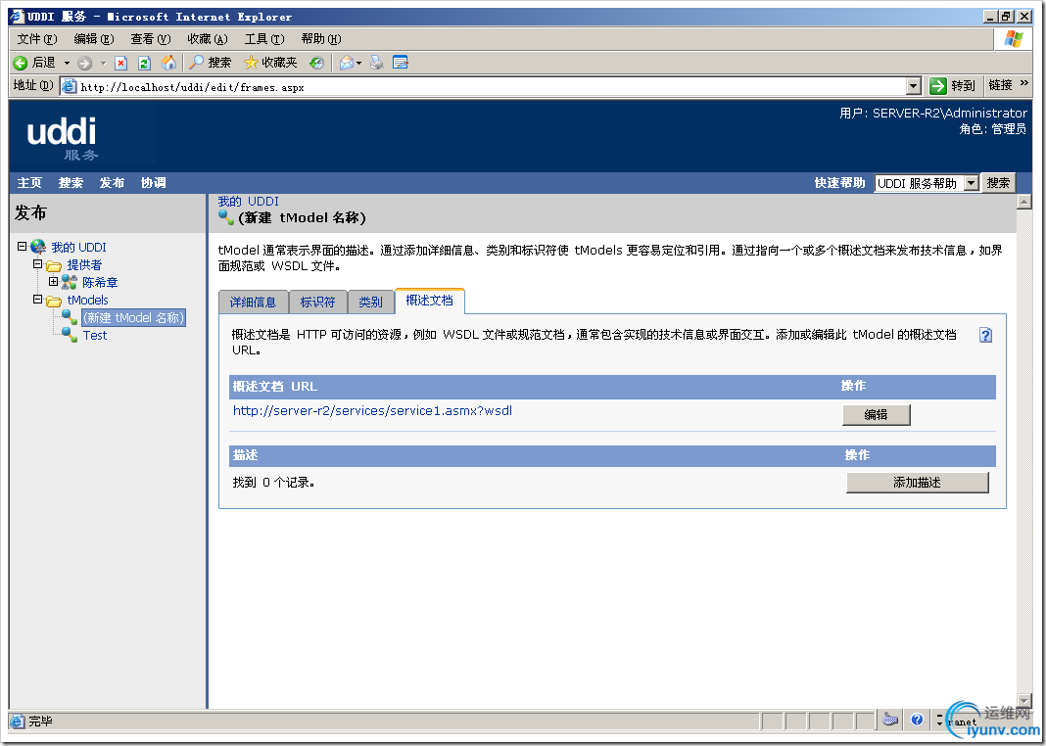Switch to the 详细信息 tab
This screenshot has height=746, width=1046.
coord(253,302)
